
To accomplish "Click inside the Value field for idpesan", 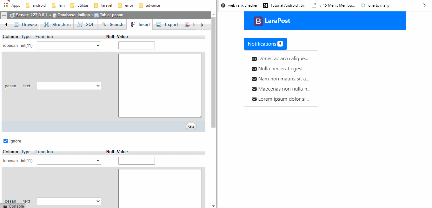I will coord(136,45).
